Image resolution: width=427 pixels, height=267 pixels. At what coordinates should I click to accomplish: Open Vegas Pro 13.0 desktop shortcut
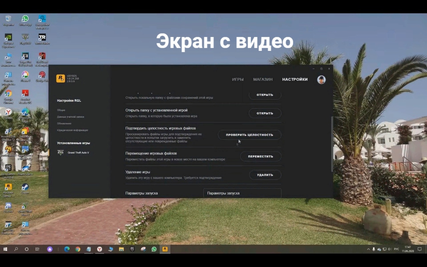pyautogui.click(x=25, y=59)
